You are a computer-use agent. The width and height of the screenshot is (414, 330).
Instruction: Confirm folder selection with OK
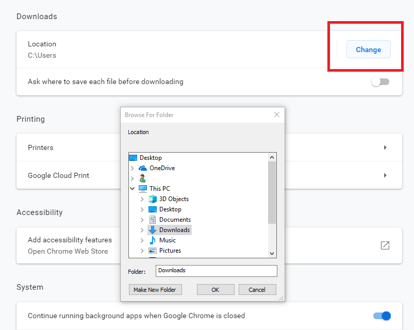click(216, 290)
